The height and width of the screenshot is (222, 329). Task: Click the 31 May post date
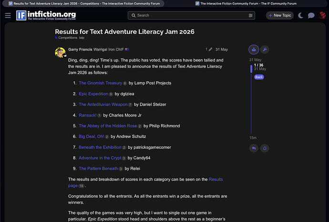(x=222, y=49)
